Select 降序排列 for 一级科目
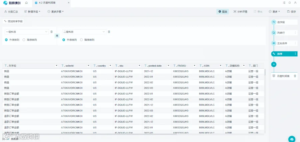This screenshot has width=300, height=142. [x=30, y=40]
